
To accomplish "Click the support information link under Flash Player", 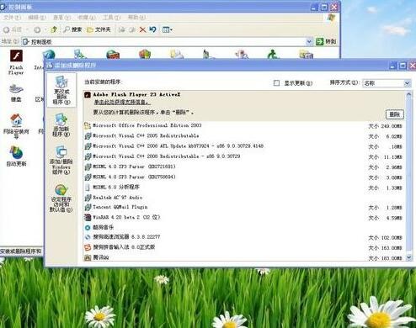I will (121, 103).
